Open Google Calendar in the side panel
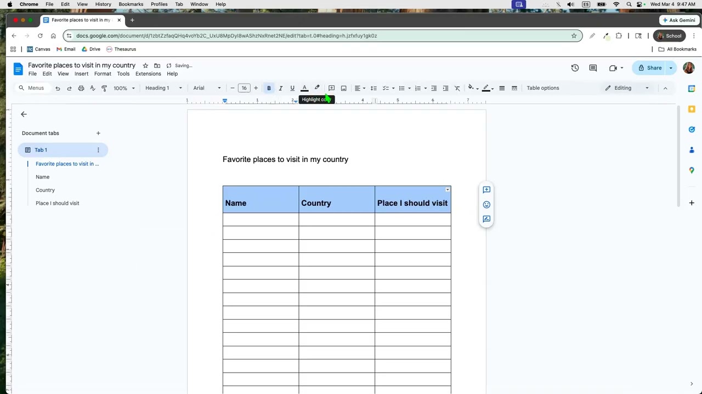Screen dimensions: 702x394 692,89
